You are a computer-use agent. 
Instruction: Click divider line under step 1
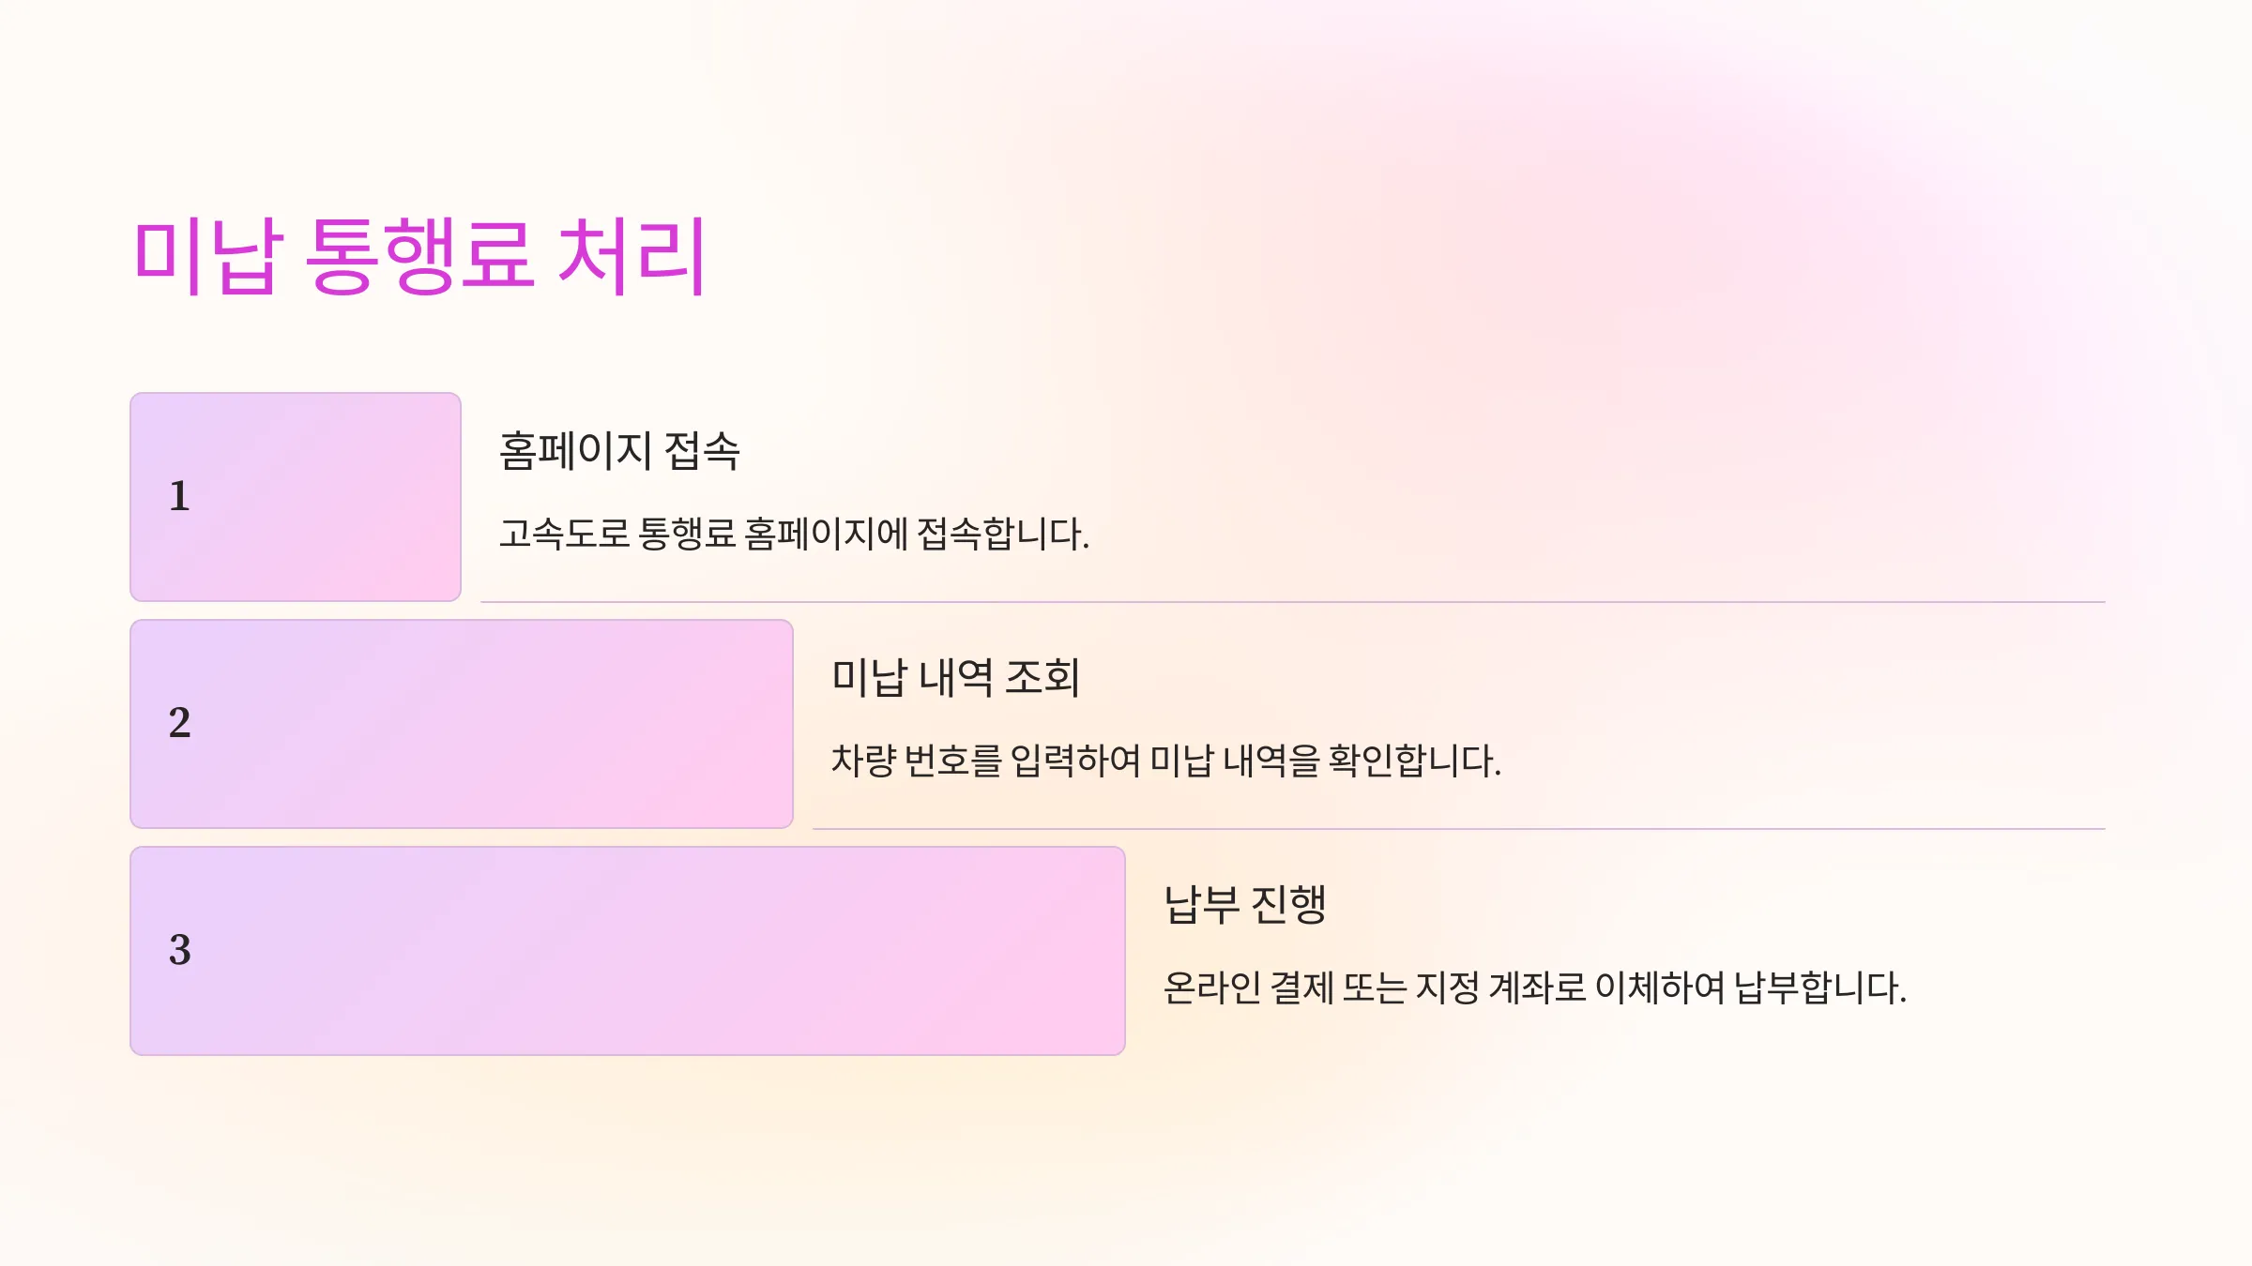point(1293,602)
